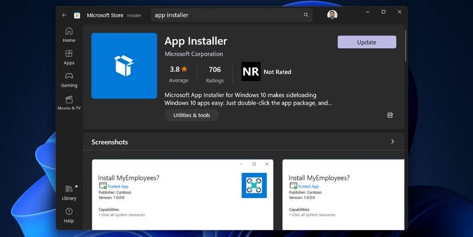Screen dimensions: 473x237
Task: Open the second Install MyEmployees screenshot
Action: click(x=343, y=195)
